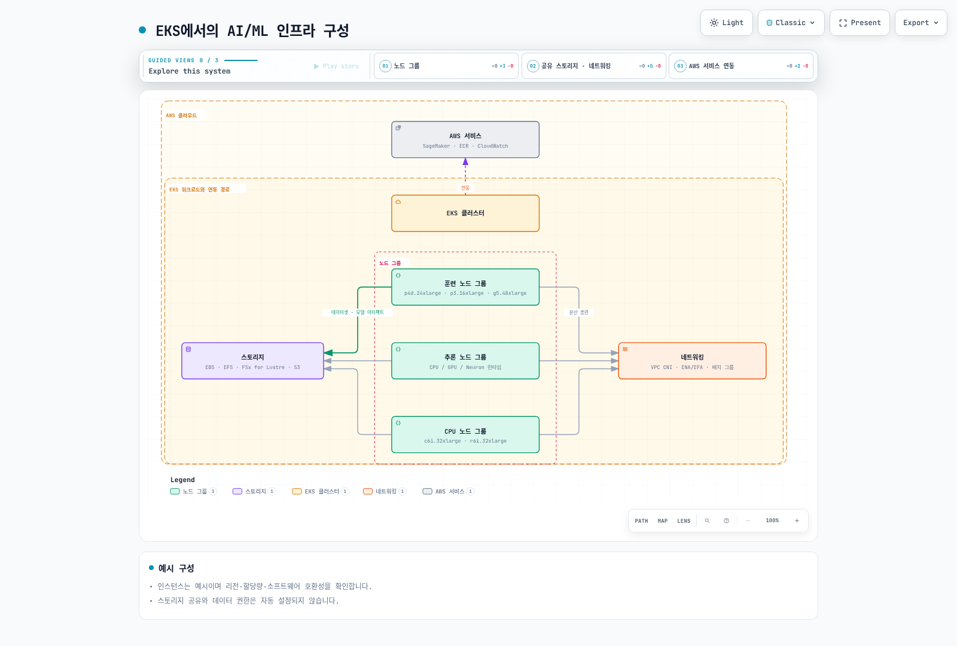
Task: Open the help icon
Action: (726, 521)
